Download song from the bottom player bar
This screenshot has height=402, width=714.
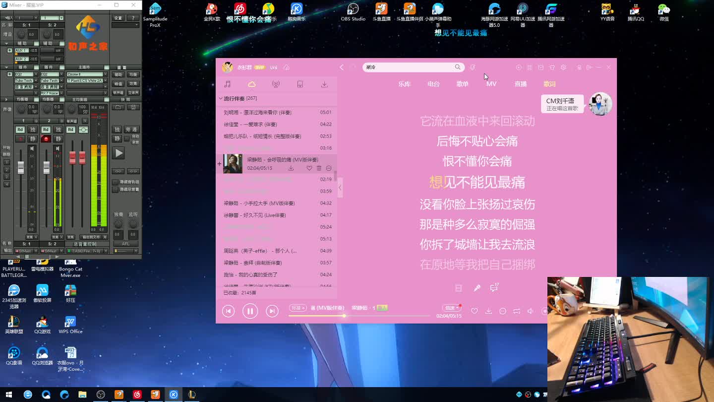[489, 311]
